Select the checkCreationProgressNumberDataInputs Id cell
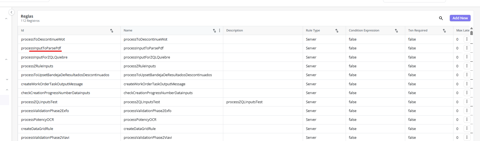480x141 pixels. (x=69, y=93)
